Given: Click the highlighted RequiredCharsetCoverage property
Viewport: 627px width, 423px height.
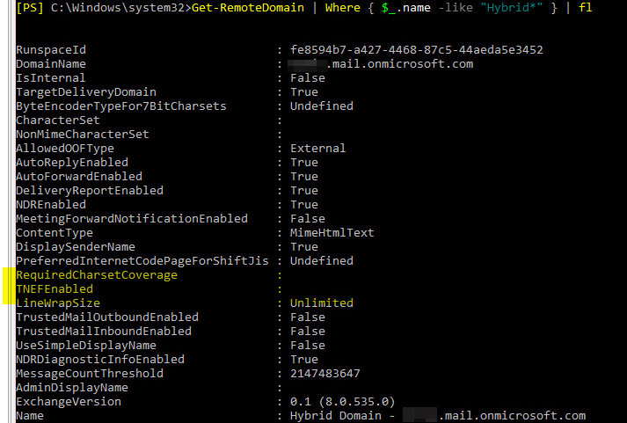Looking at the screenshot, I should (97, 275).
